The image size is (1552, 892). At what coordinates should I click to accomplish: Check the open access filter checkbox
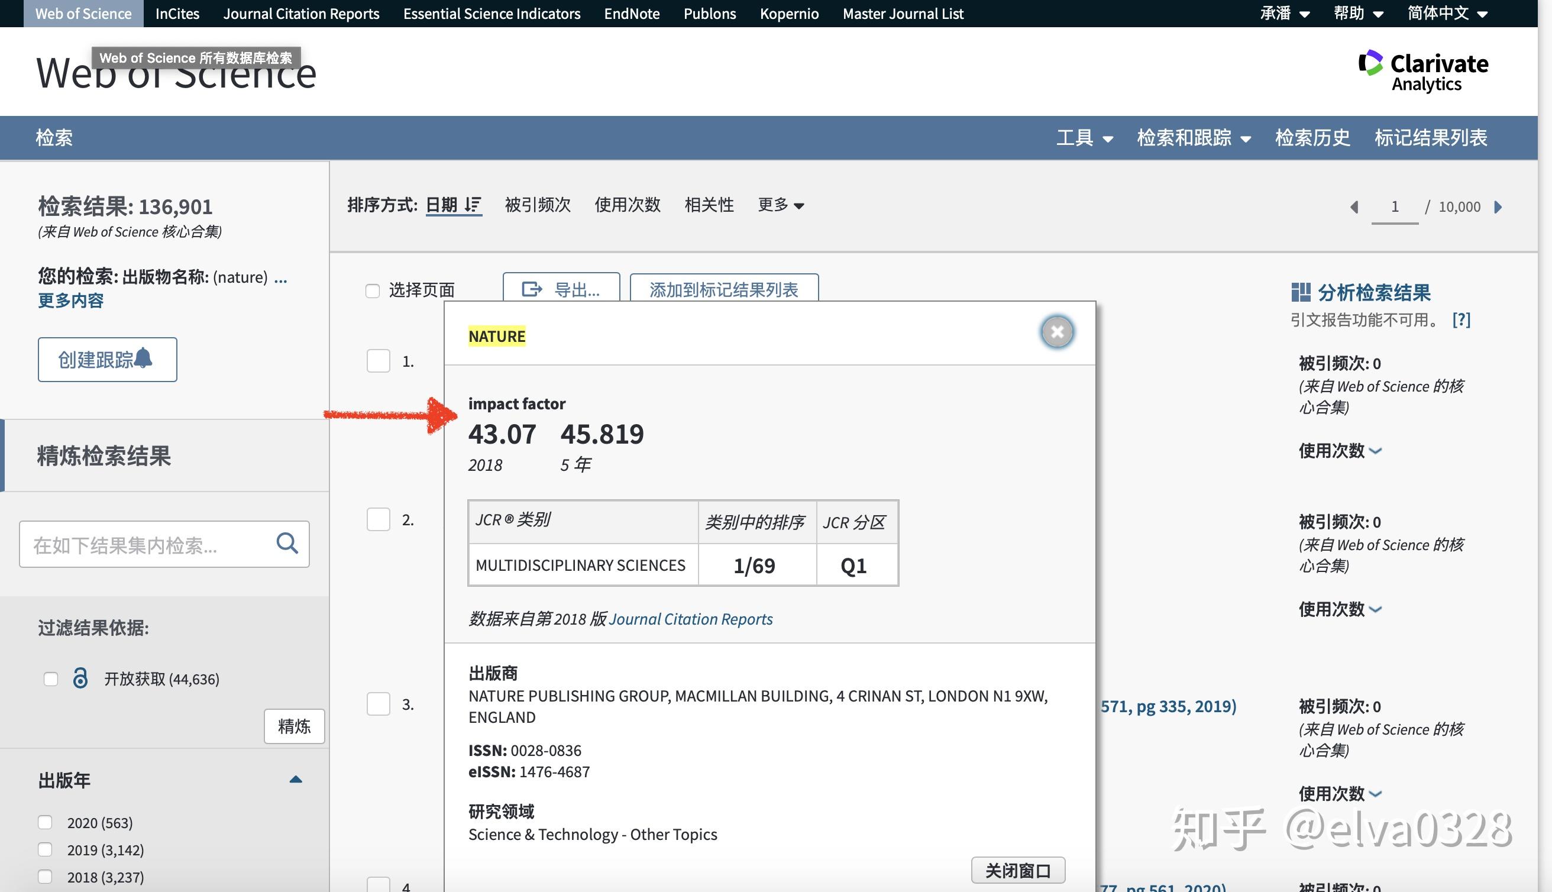51,679
